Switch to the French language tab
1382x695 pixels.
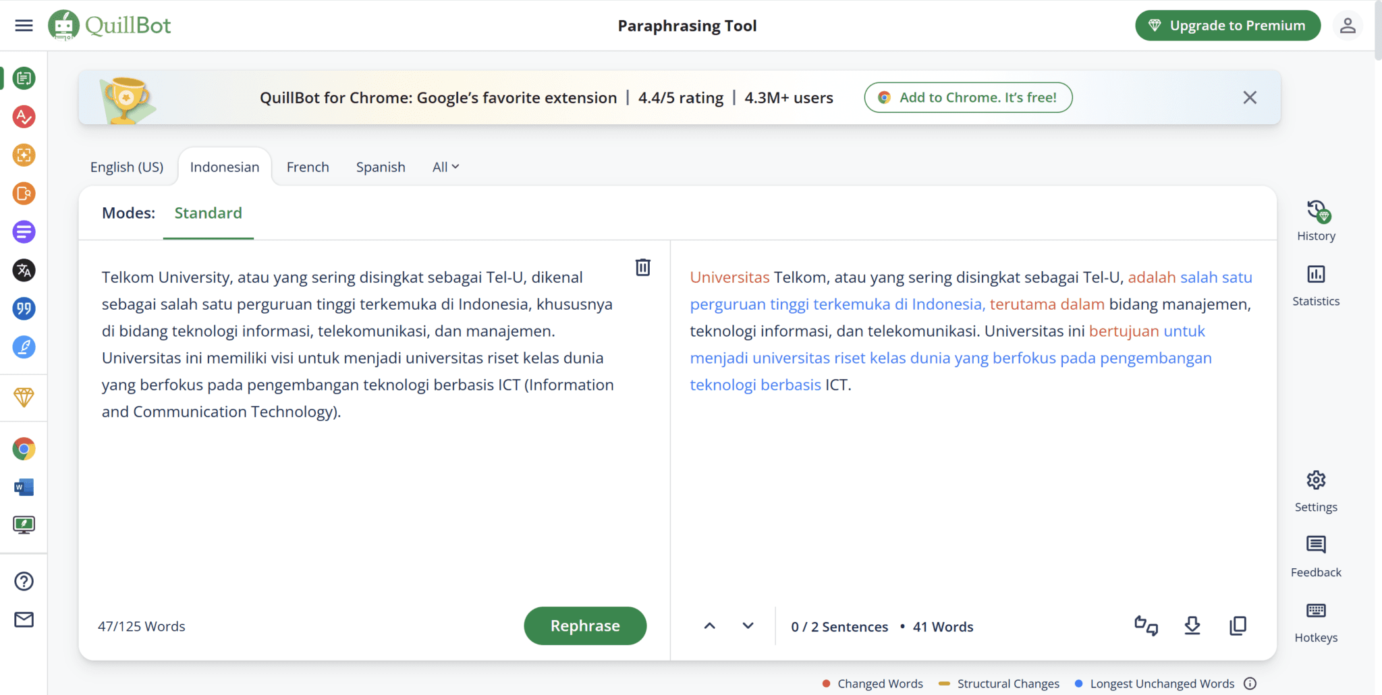(x=308, y=167)
